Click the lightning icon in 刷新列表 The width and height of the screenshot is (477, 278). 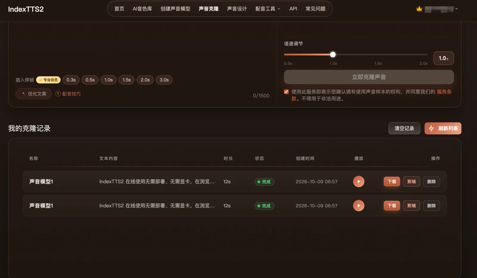pos(431,128)
